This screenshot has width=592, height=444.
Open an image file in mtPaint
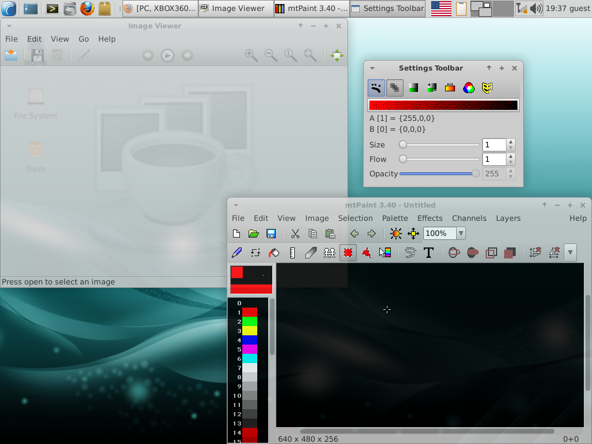254,234
